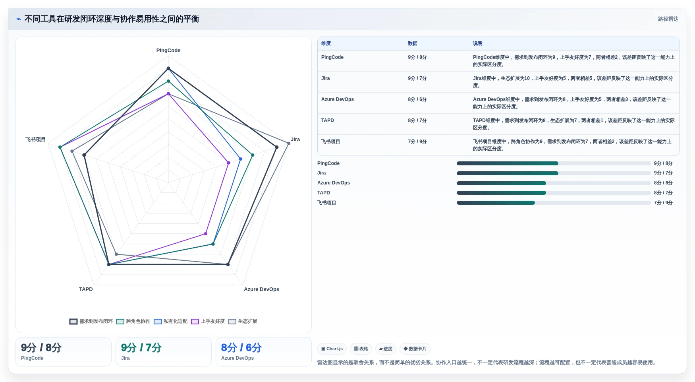695x382 pixels.
Task: Click the PingCode axis label on radar
Action: click(168, 50)
